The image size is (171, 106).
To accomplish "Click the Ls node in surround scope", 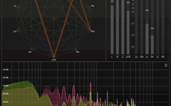I will pyautogui.click(x=15, y=6).
